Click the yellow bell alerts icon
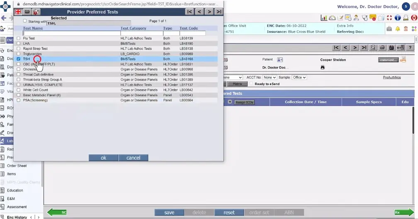Image resolution: width=418 pixels, height=219 pixels. pyautogui.click(x=397, y=29)
